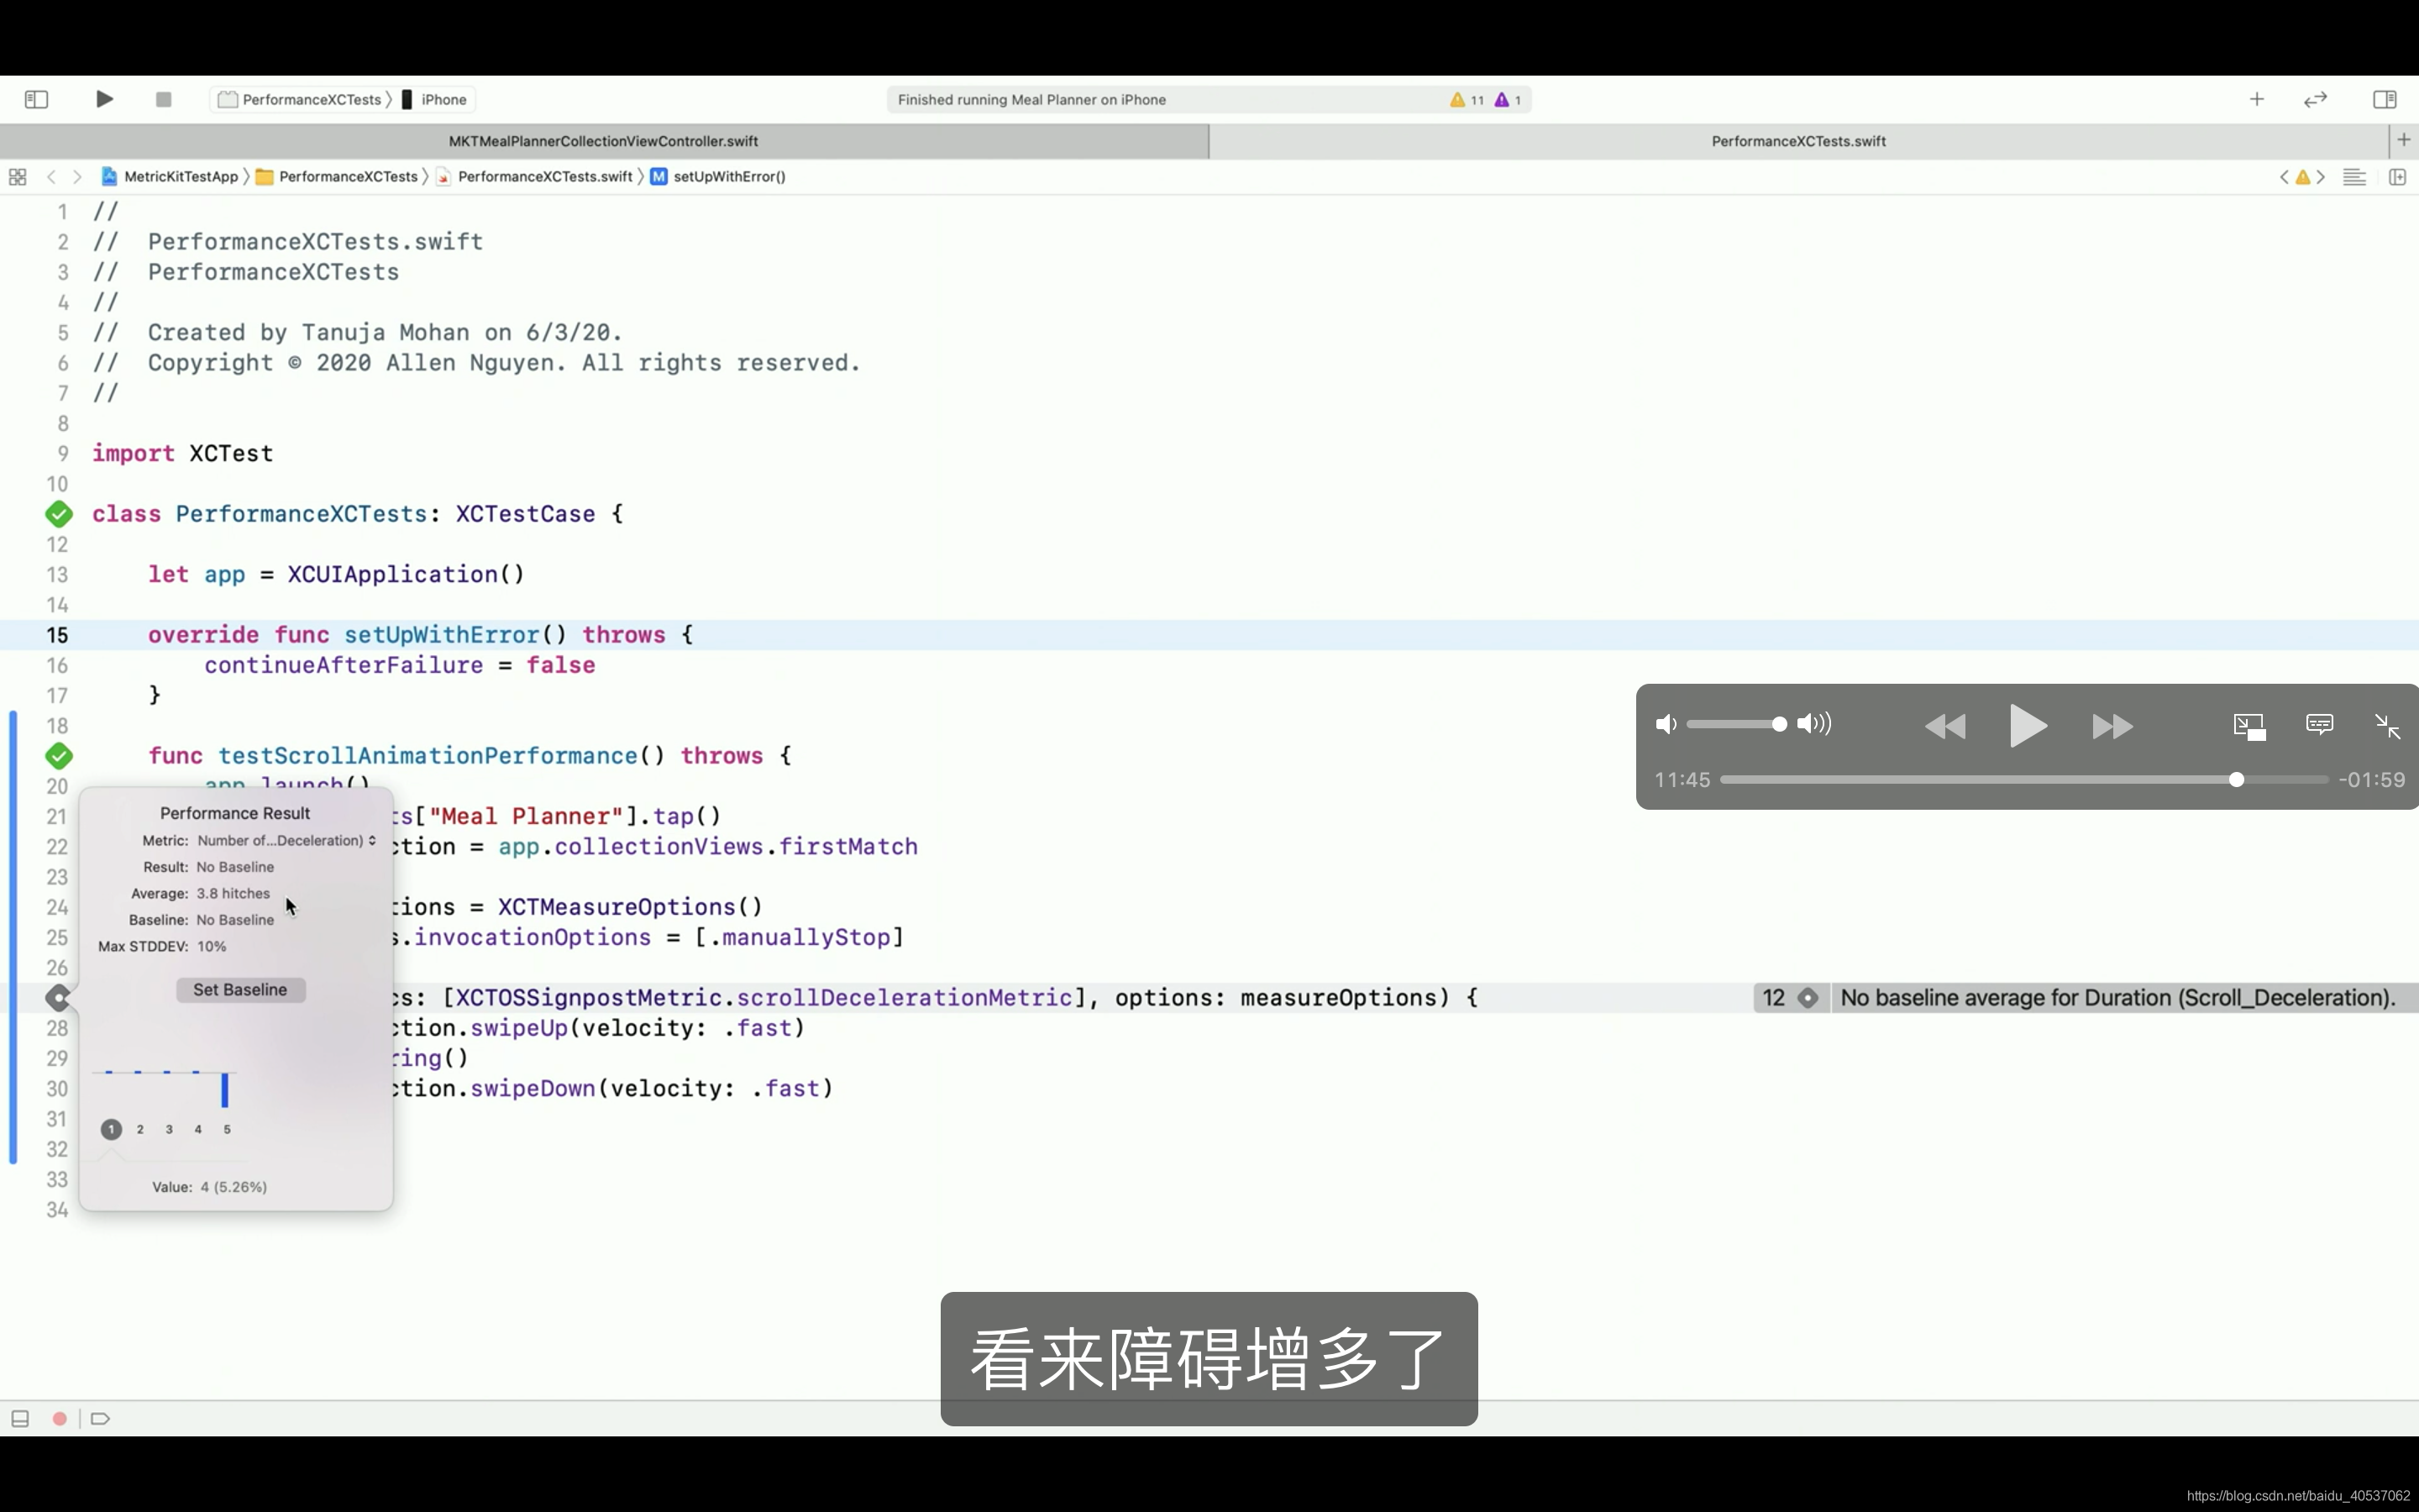The width and height of the screenshot is (2419, 1512).
Task: Enter picture-in-picture mode
Action: click(x=2249, y=726)
